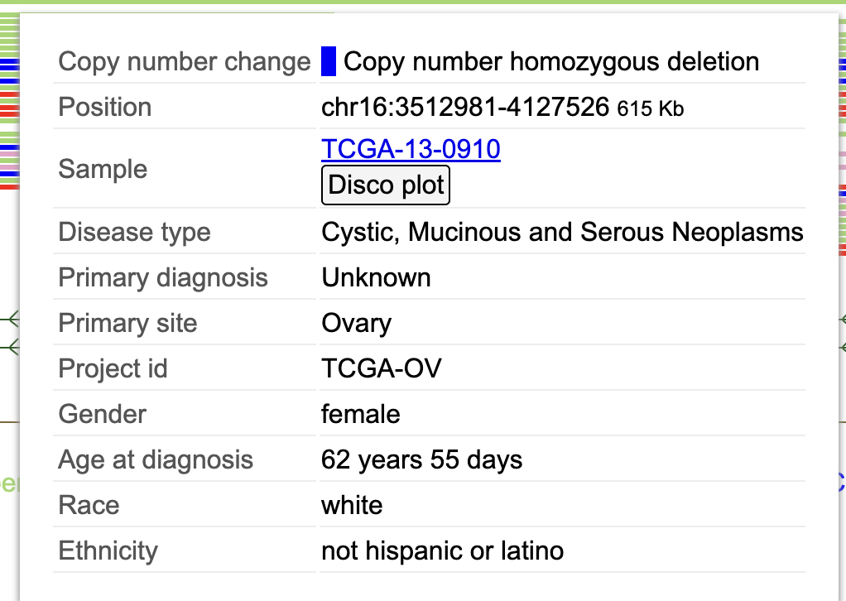Click the chr16:3512981-4127526 position value

pyautogui.click(x=465, y=107)
